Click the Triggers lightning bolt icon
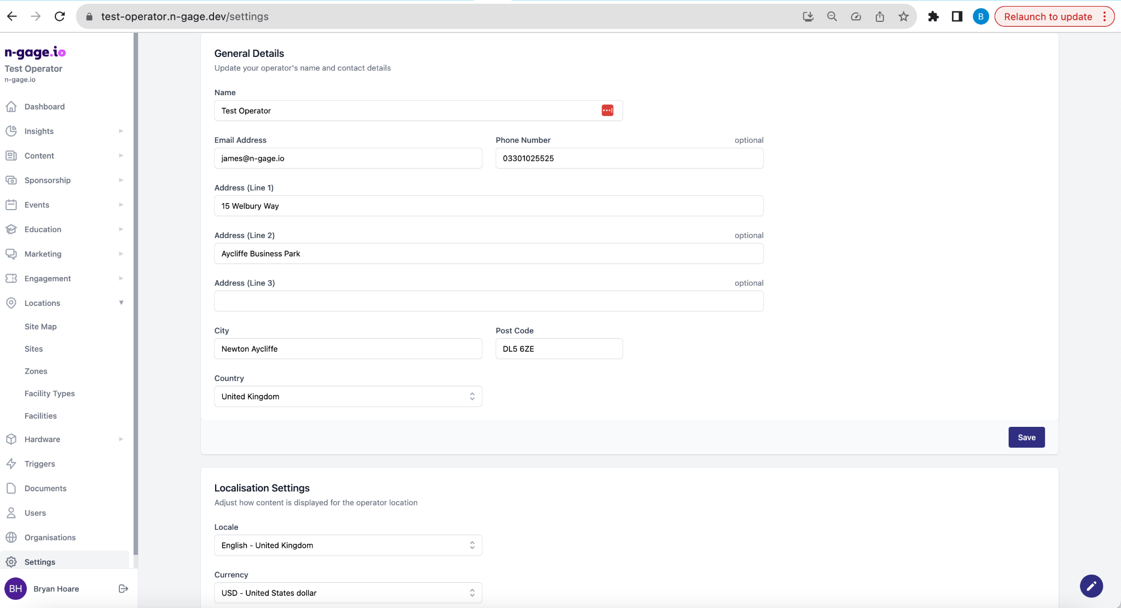Image resolution: width=1121 pixels, height=608 pixels. coord(11,464)
